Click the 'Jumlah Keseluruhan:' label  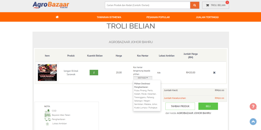pos(175,98)
